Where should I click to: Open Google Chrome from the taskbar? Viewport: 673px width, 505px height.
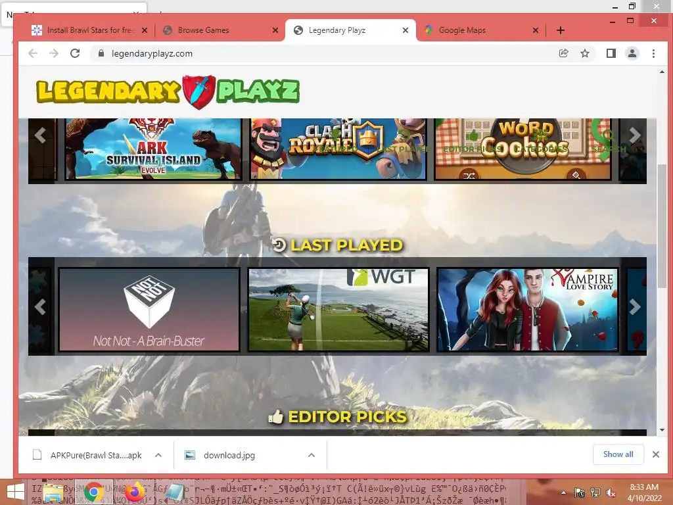tap(93, 492)
